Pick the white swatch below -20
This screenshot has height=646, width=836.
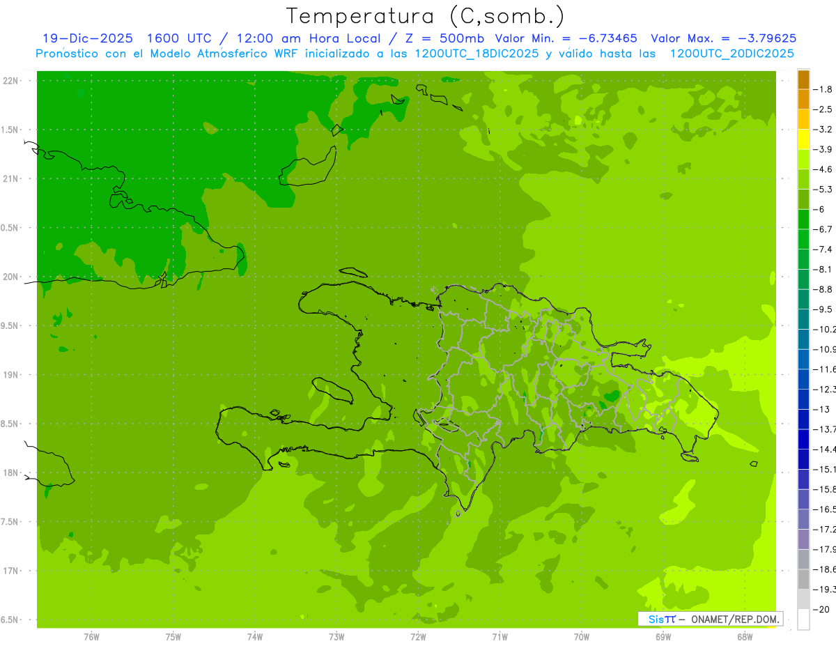tap(803, 619)
